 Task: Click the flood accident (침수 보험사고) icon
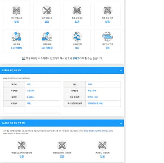(x=77, y=10)
